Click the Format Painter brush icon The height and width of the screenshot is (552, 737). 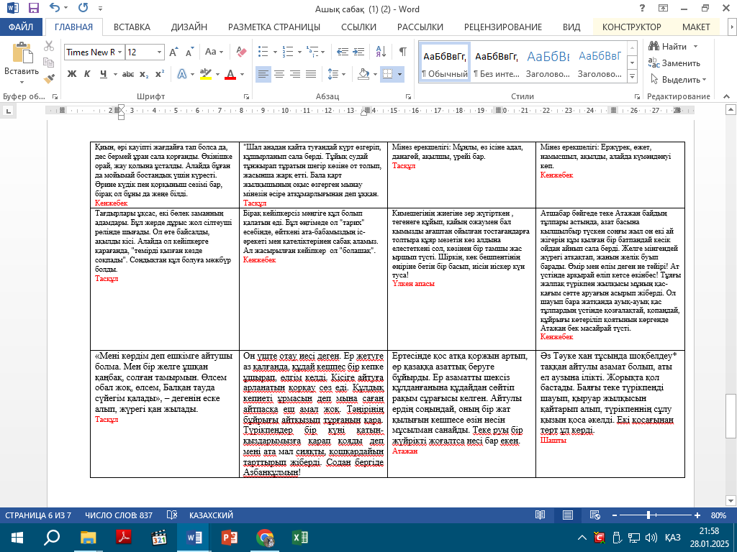49,78
